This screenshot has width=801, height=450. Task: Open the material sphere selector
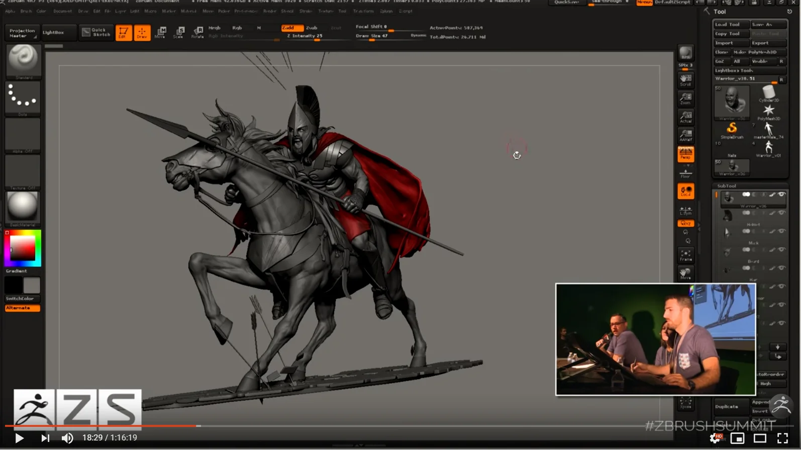click(23, 209)
